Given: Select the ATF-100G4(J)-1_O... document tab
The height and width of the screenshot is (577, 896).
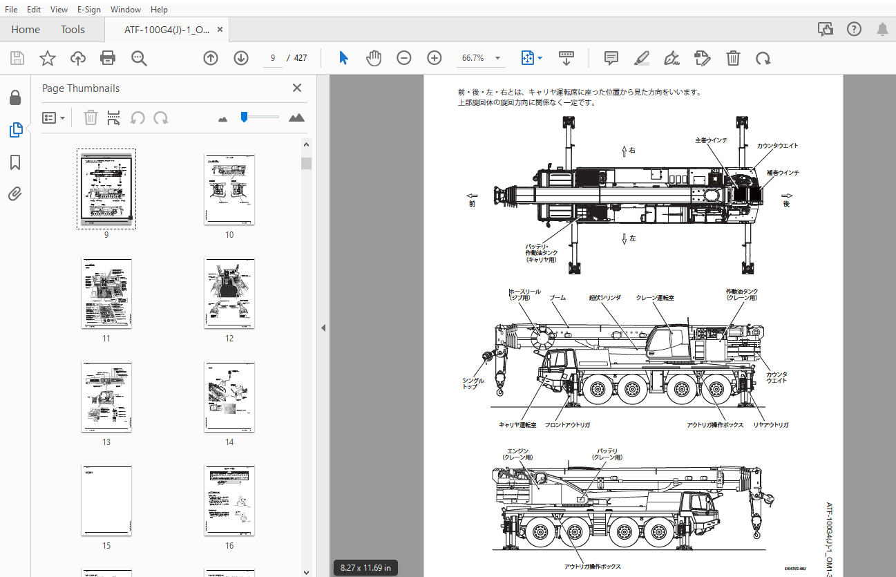Looking at the screenshot, I should pos(167,30).
